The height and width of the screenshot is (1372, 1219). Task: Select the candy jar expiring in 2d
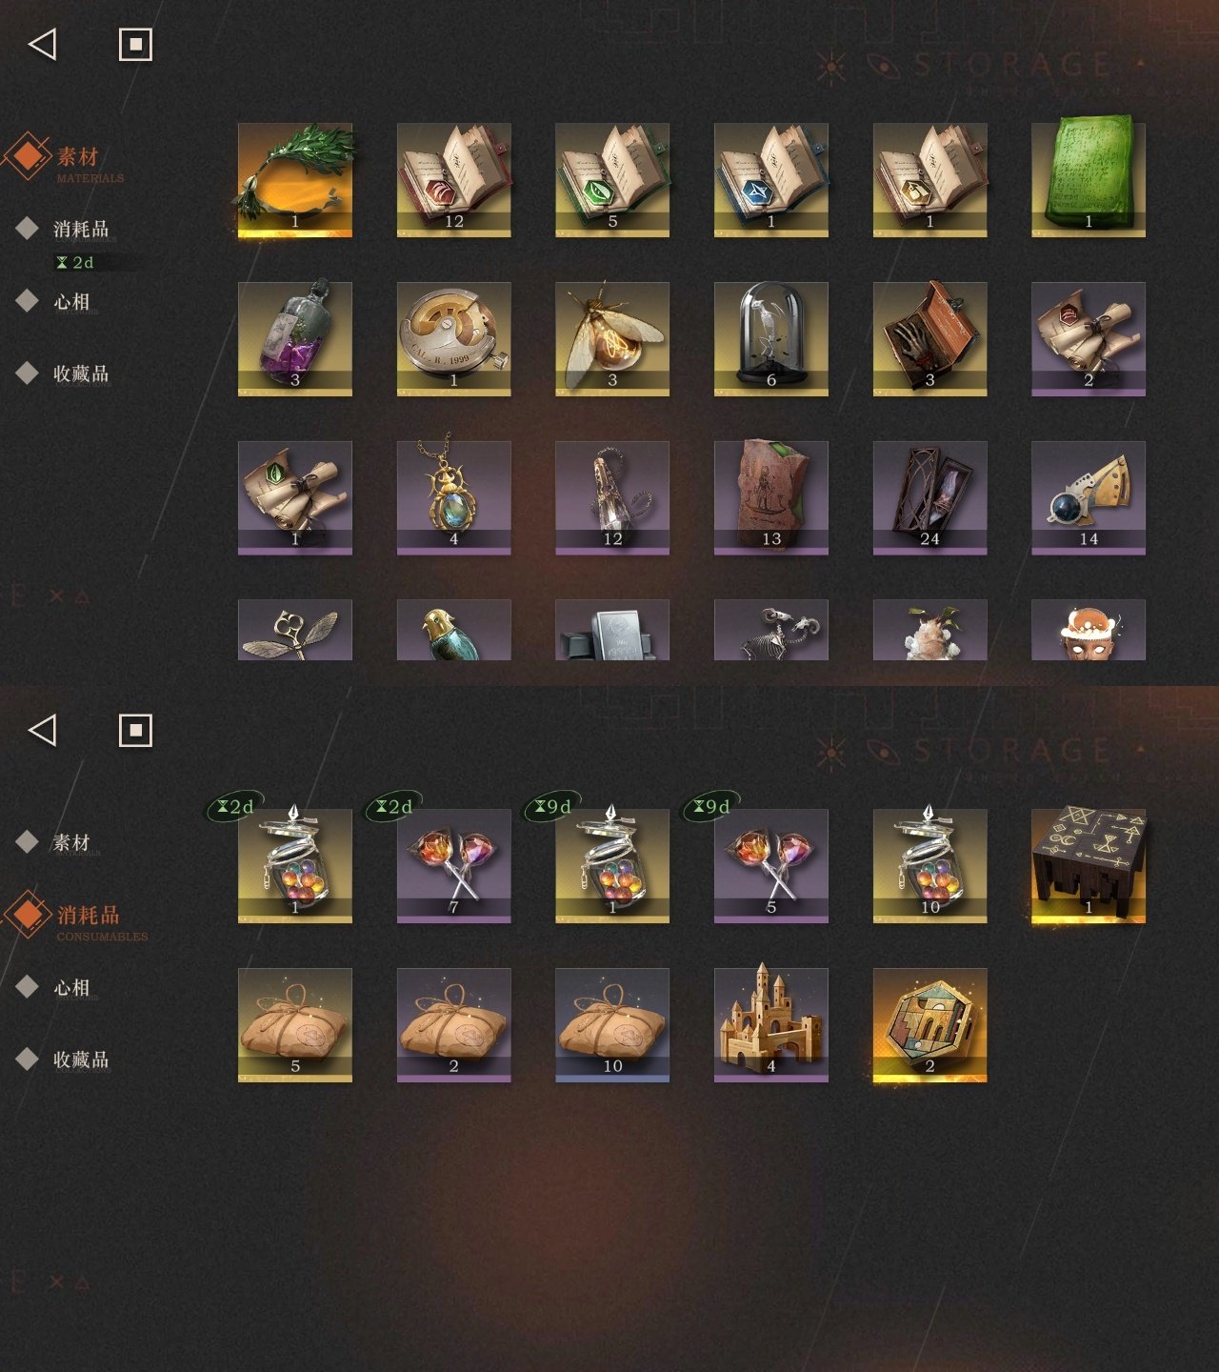[x=295, y=866]
